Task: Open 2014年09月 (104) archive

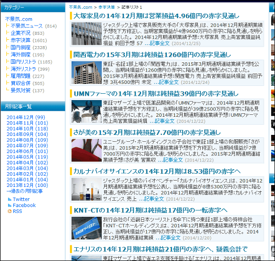Action: 27,134
